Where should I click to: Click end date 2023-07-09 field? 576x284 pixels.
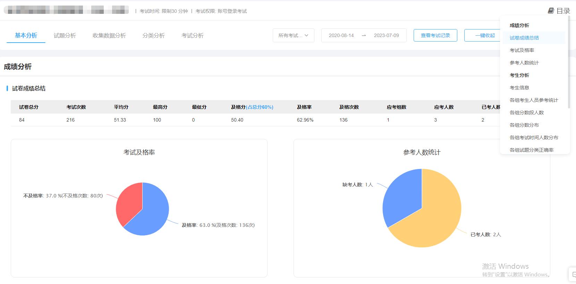tap(387, 35)
